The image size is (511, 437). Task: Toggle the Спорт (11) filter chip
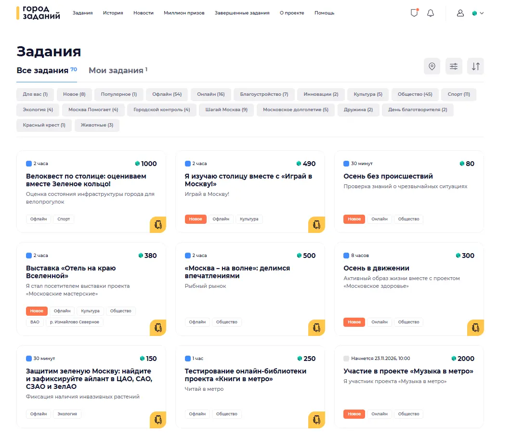coord(459,94)
